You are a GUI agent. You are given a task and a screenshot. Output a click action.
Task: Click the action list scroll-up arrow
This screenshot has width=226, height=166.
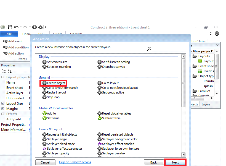tap(183, 56)
